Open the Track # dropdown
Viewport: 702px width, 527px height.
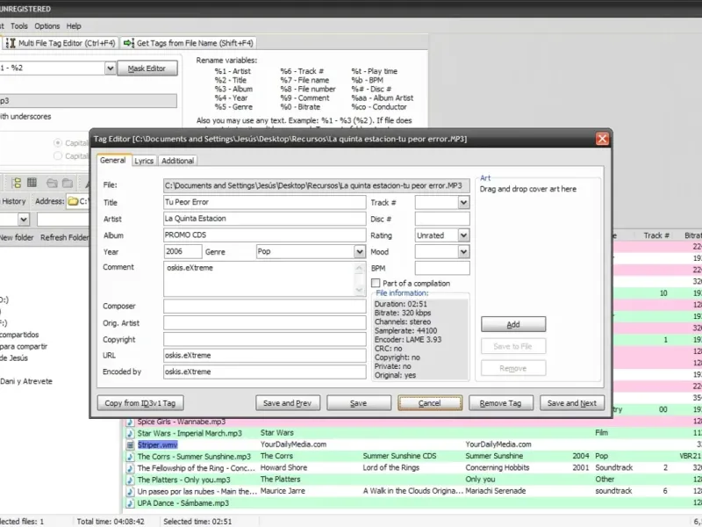coord(463,203)
